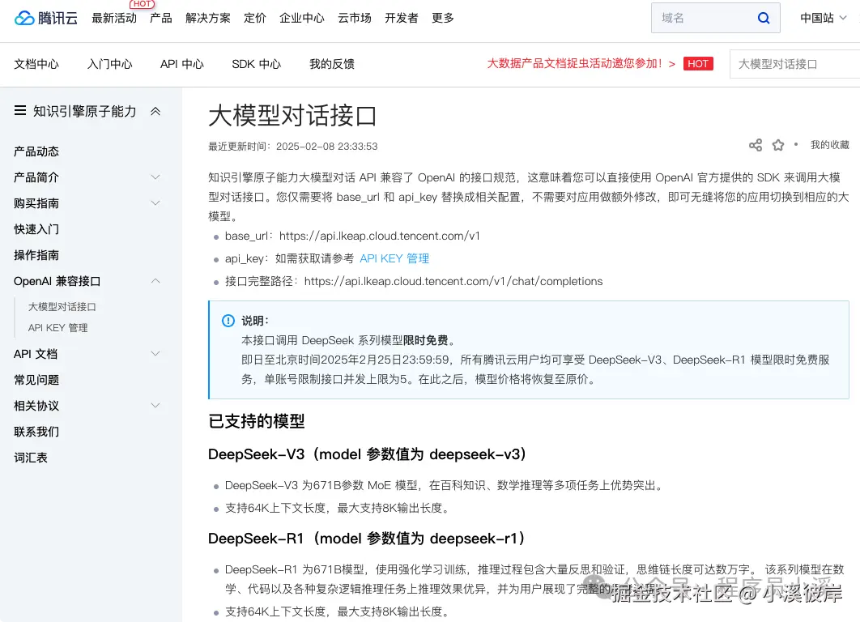The height and width of the screenshot is (622, 860).
Task: Switch to the API 中心 tab
Action: tap(181, 64)
